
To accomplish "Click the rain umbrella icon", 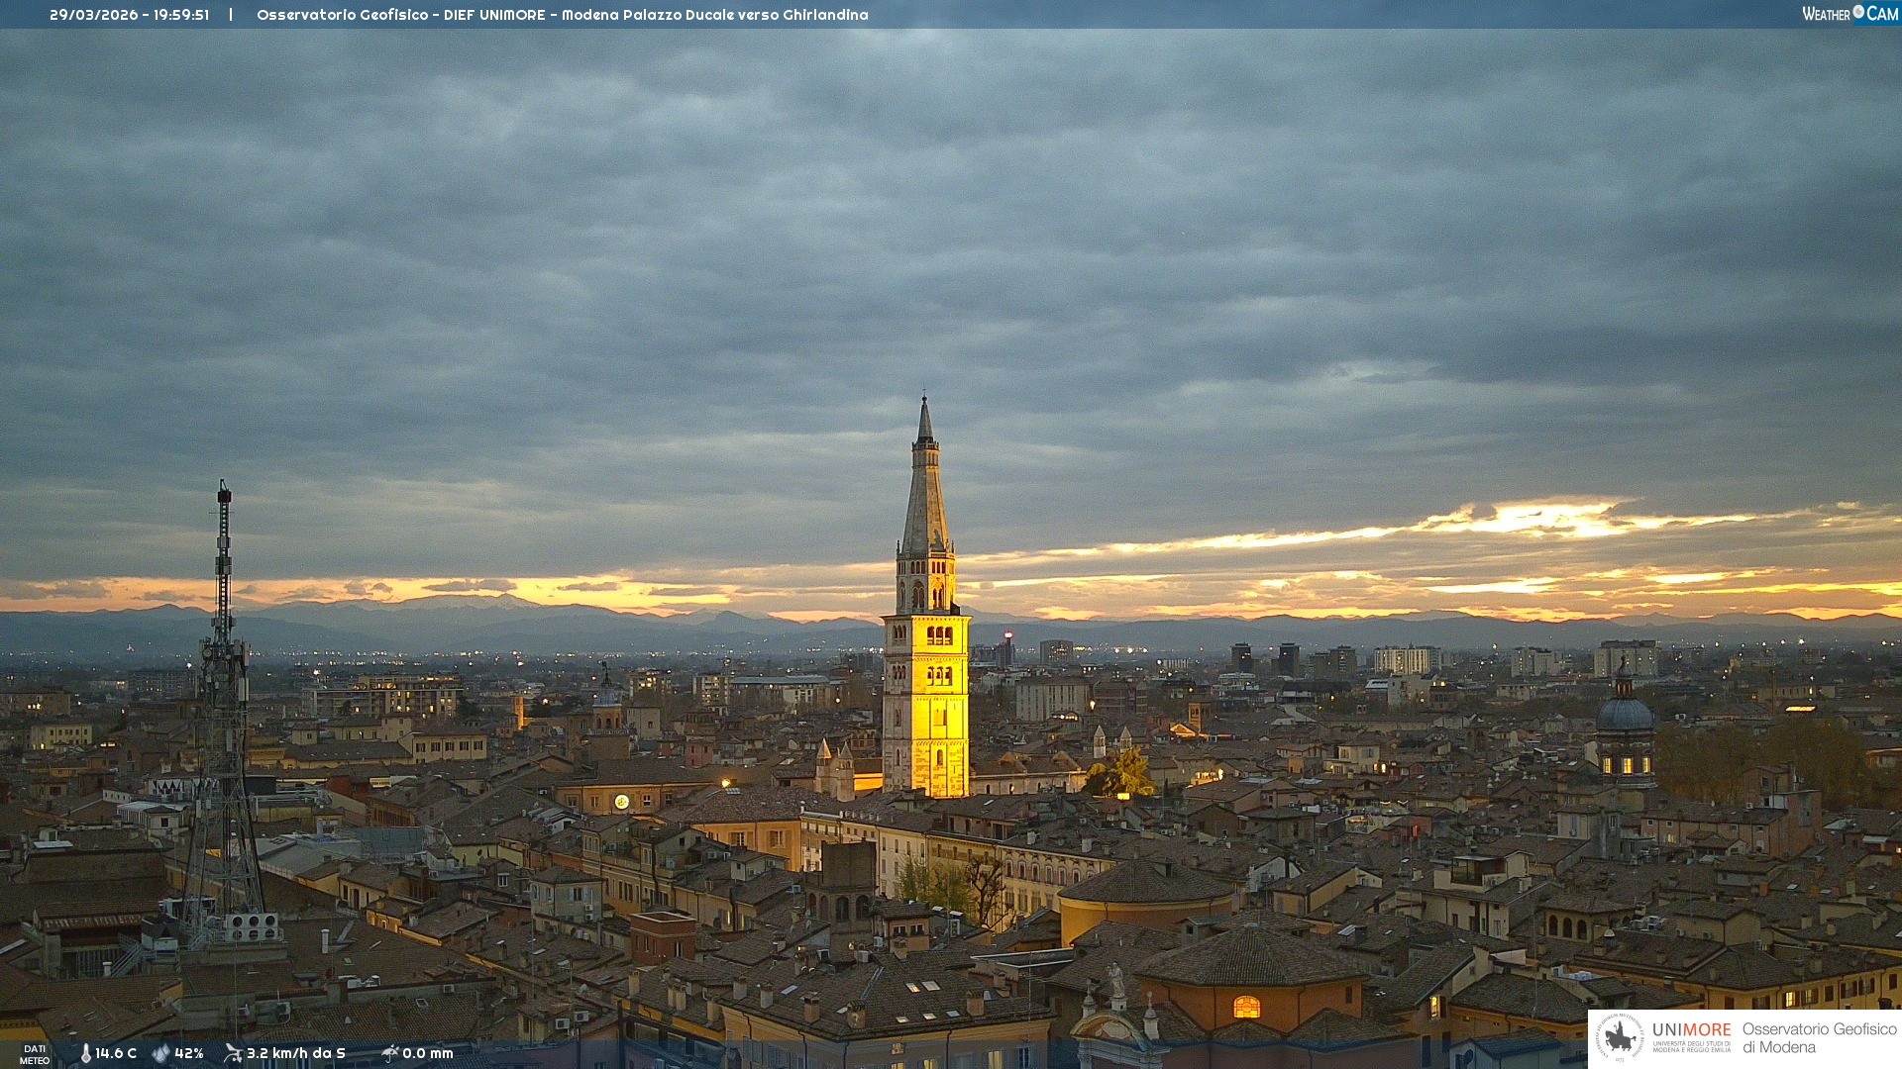I will click(389, 1053).
